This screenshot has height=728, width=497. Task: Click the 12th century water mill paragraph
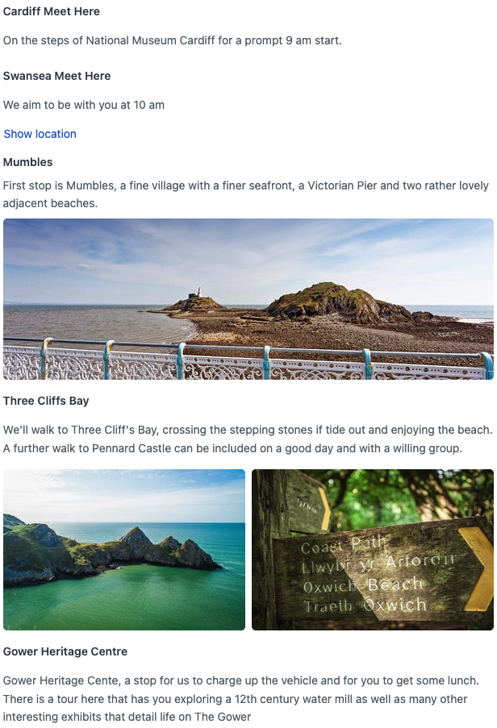pyautogui.click(x=240, y=699)
